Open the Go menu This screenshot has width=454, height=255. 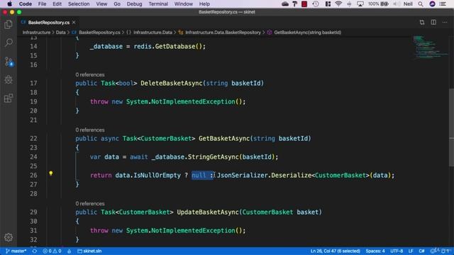[x=117, y=4]
